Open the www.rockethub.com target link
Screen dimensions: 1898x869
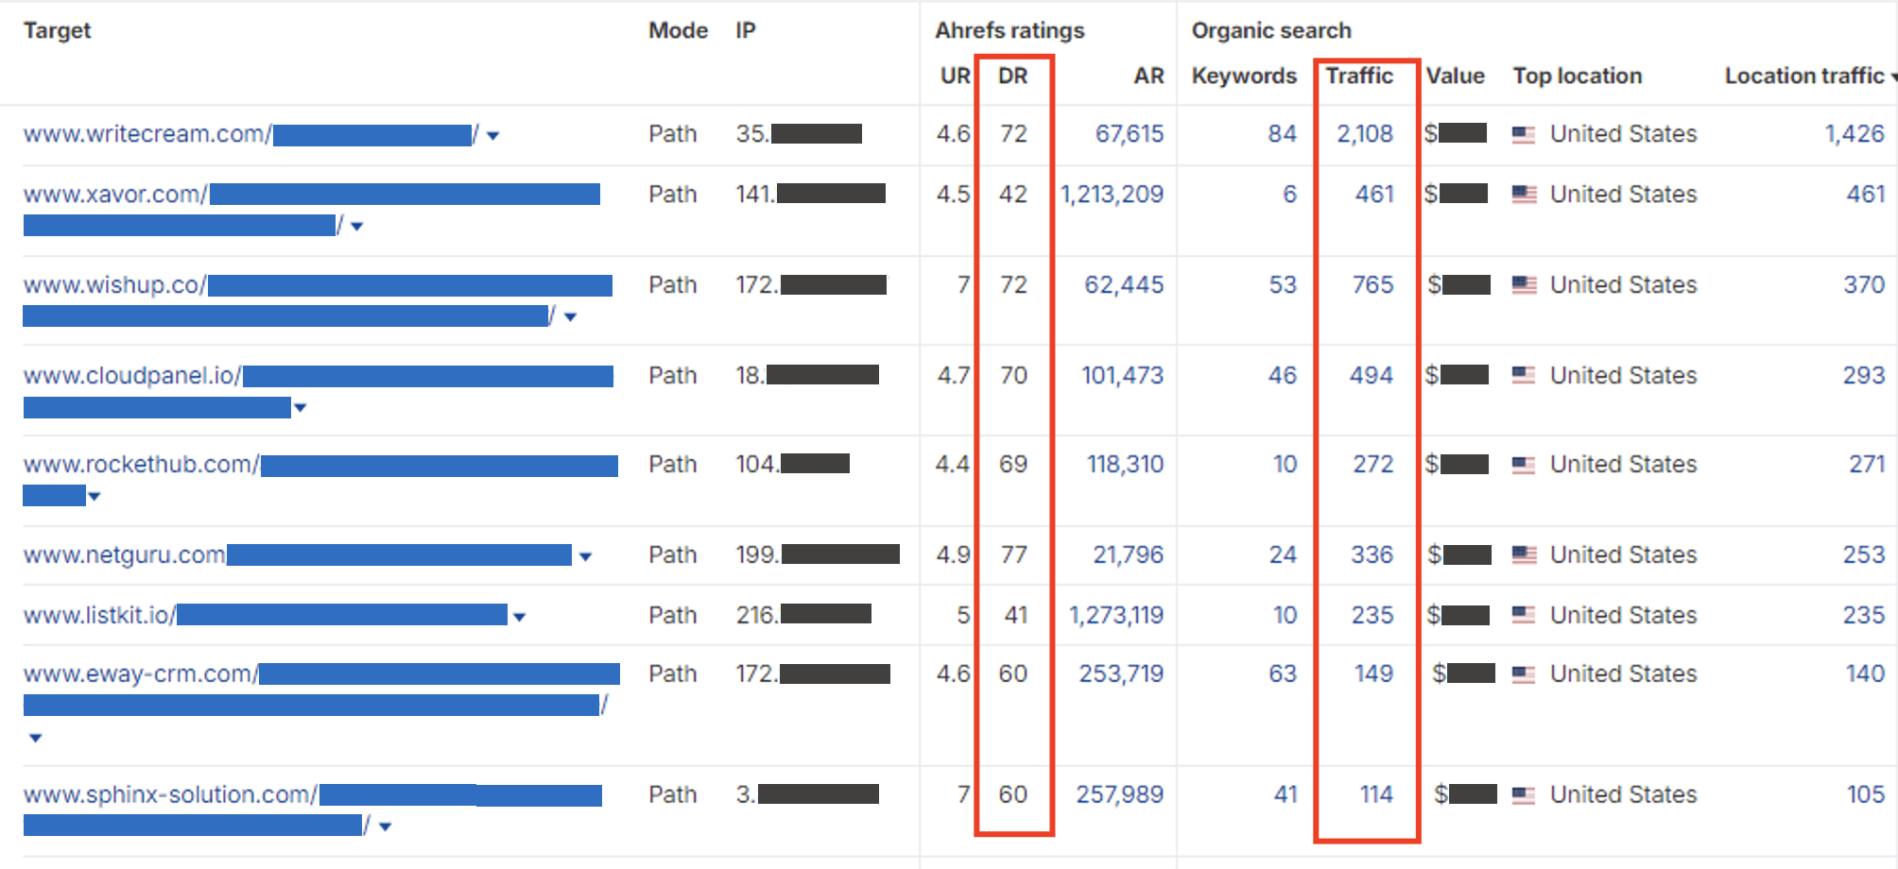[x=140, y=465]
